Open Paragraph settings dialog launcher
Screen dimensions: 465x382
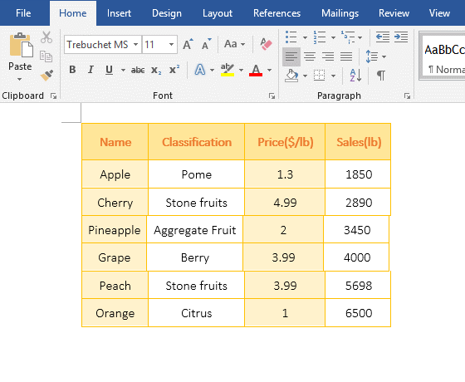[407, 95]
